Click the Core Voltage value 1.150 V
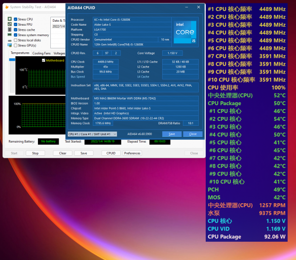Viewport: 296px width, 260px height. coord(172,53)
